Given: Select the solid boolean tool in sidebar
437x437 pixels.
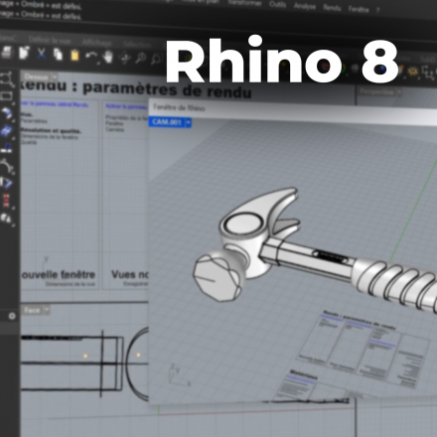Looking at the screenshot, I should tap(7, 218).
